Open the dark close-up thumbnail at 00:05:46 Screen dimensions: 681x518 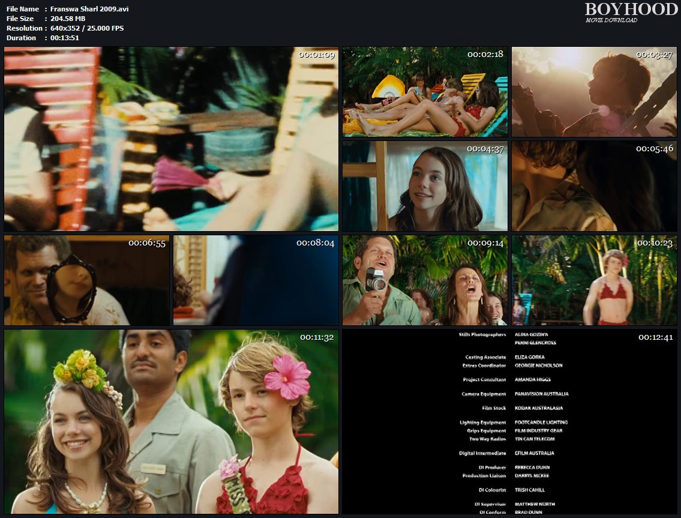(x=594, y=186)
